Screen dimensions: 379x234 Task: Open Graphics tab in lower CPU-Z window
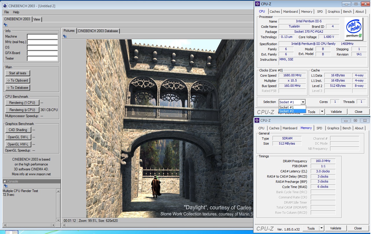coord(333,128)
